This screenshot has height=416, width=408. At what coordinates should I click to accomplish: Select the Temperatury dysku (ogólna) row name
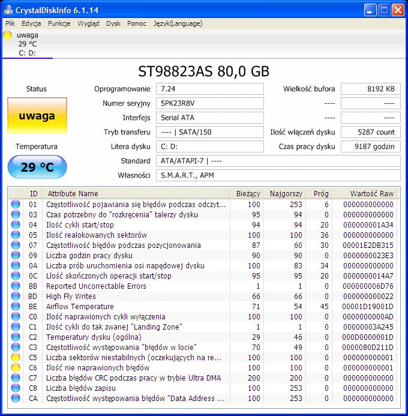94,337
